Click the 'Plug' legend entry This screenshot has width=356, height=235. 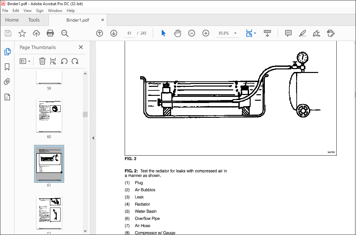pyautogui.click(x=139, y=183)
